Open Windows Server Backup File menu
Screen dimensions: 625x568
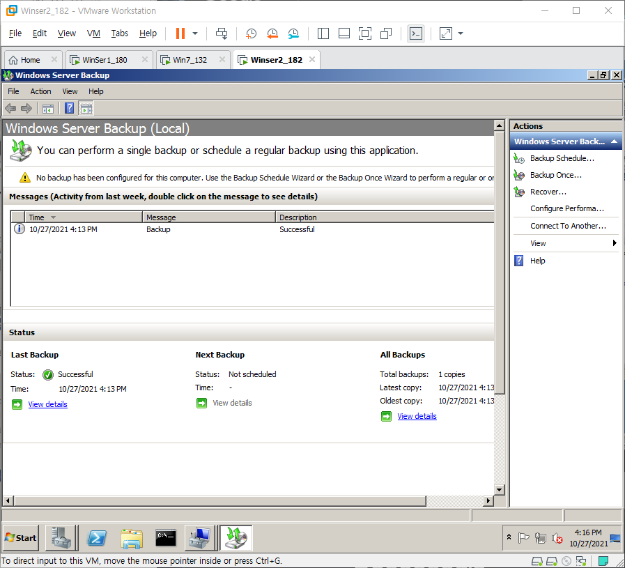(13, 91)
